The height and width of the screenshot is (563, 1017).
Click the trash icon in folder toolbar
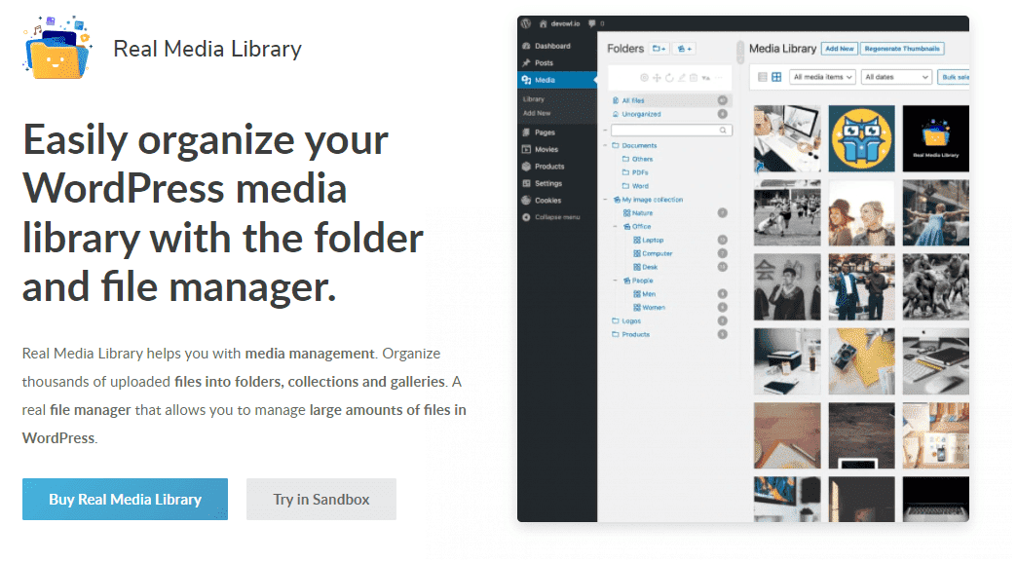[693, 78]
